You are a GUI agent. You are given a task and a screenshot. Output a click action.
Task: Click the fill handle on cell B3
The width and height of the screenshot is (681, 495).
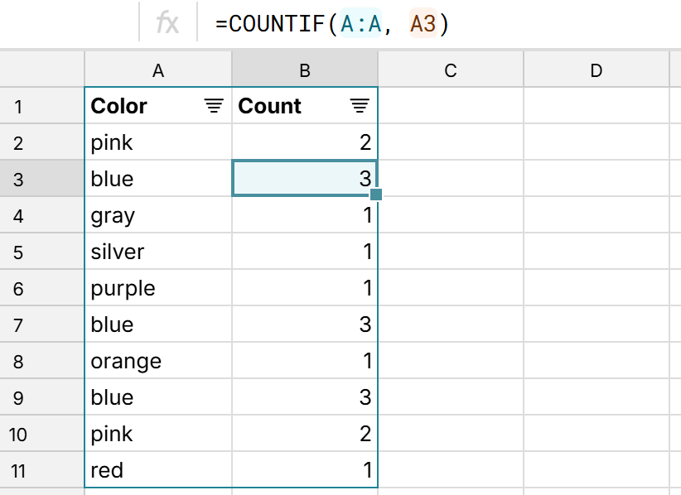pyautogui.click(x=376, y=195)
